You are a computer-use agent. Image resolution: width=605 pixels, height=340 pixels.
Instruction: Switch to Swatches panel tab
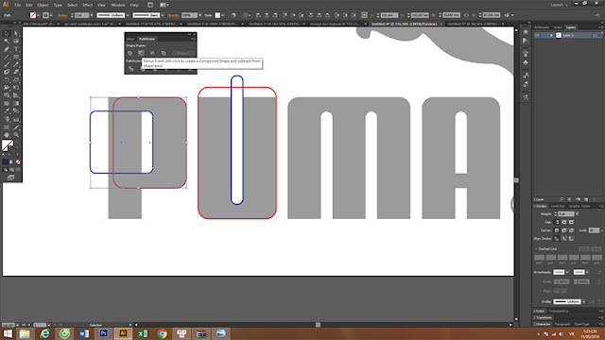pyautogui.click(x=557, y=206)
